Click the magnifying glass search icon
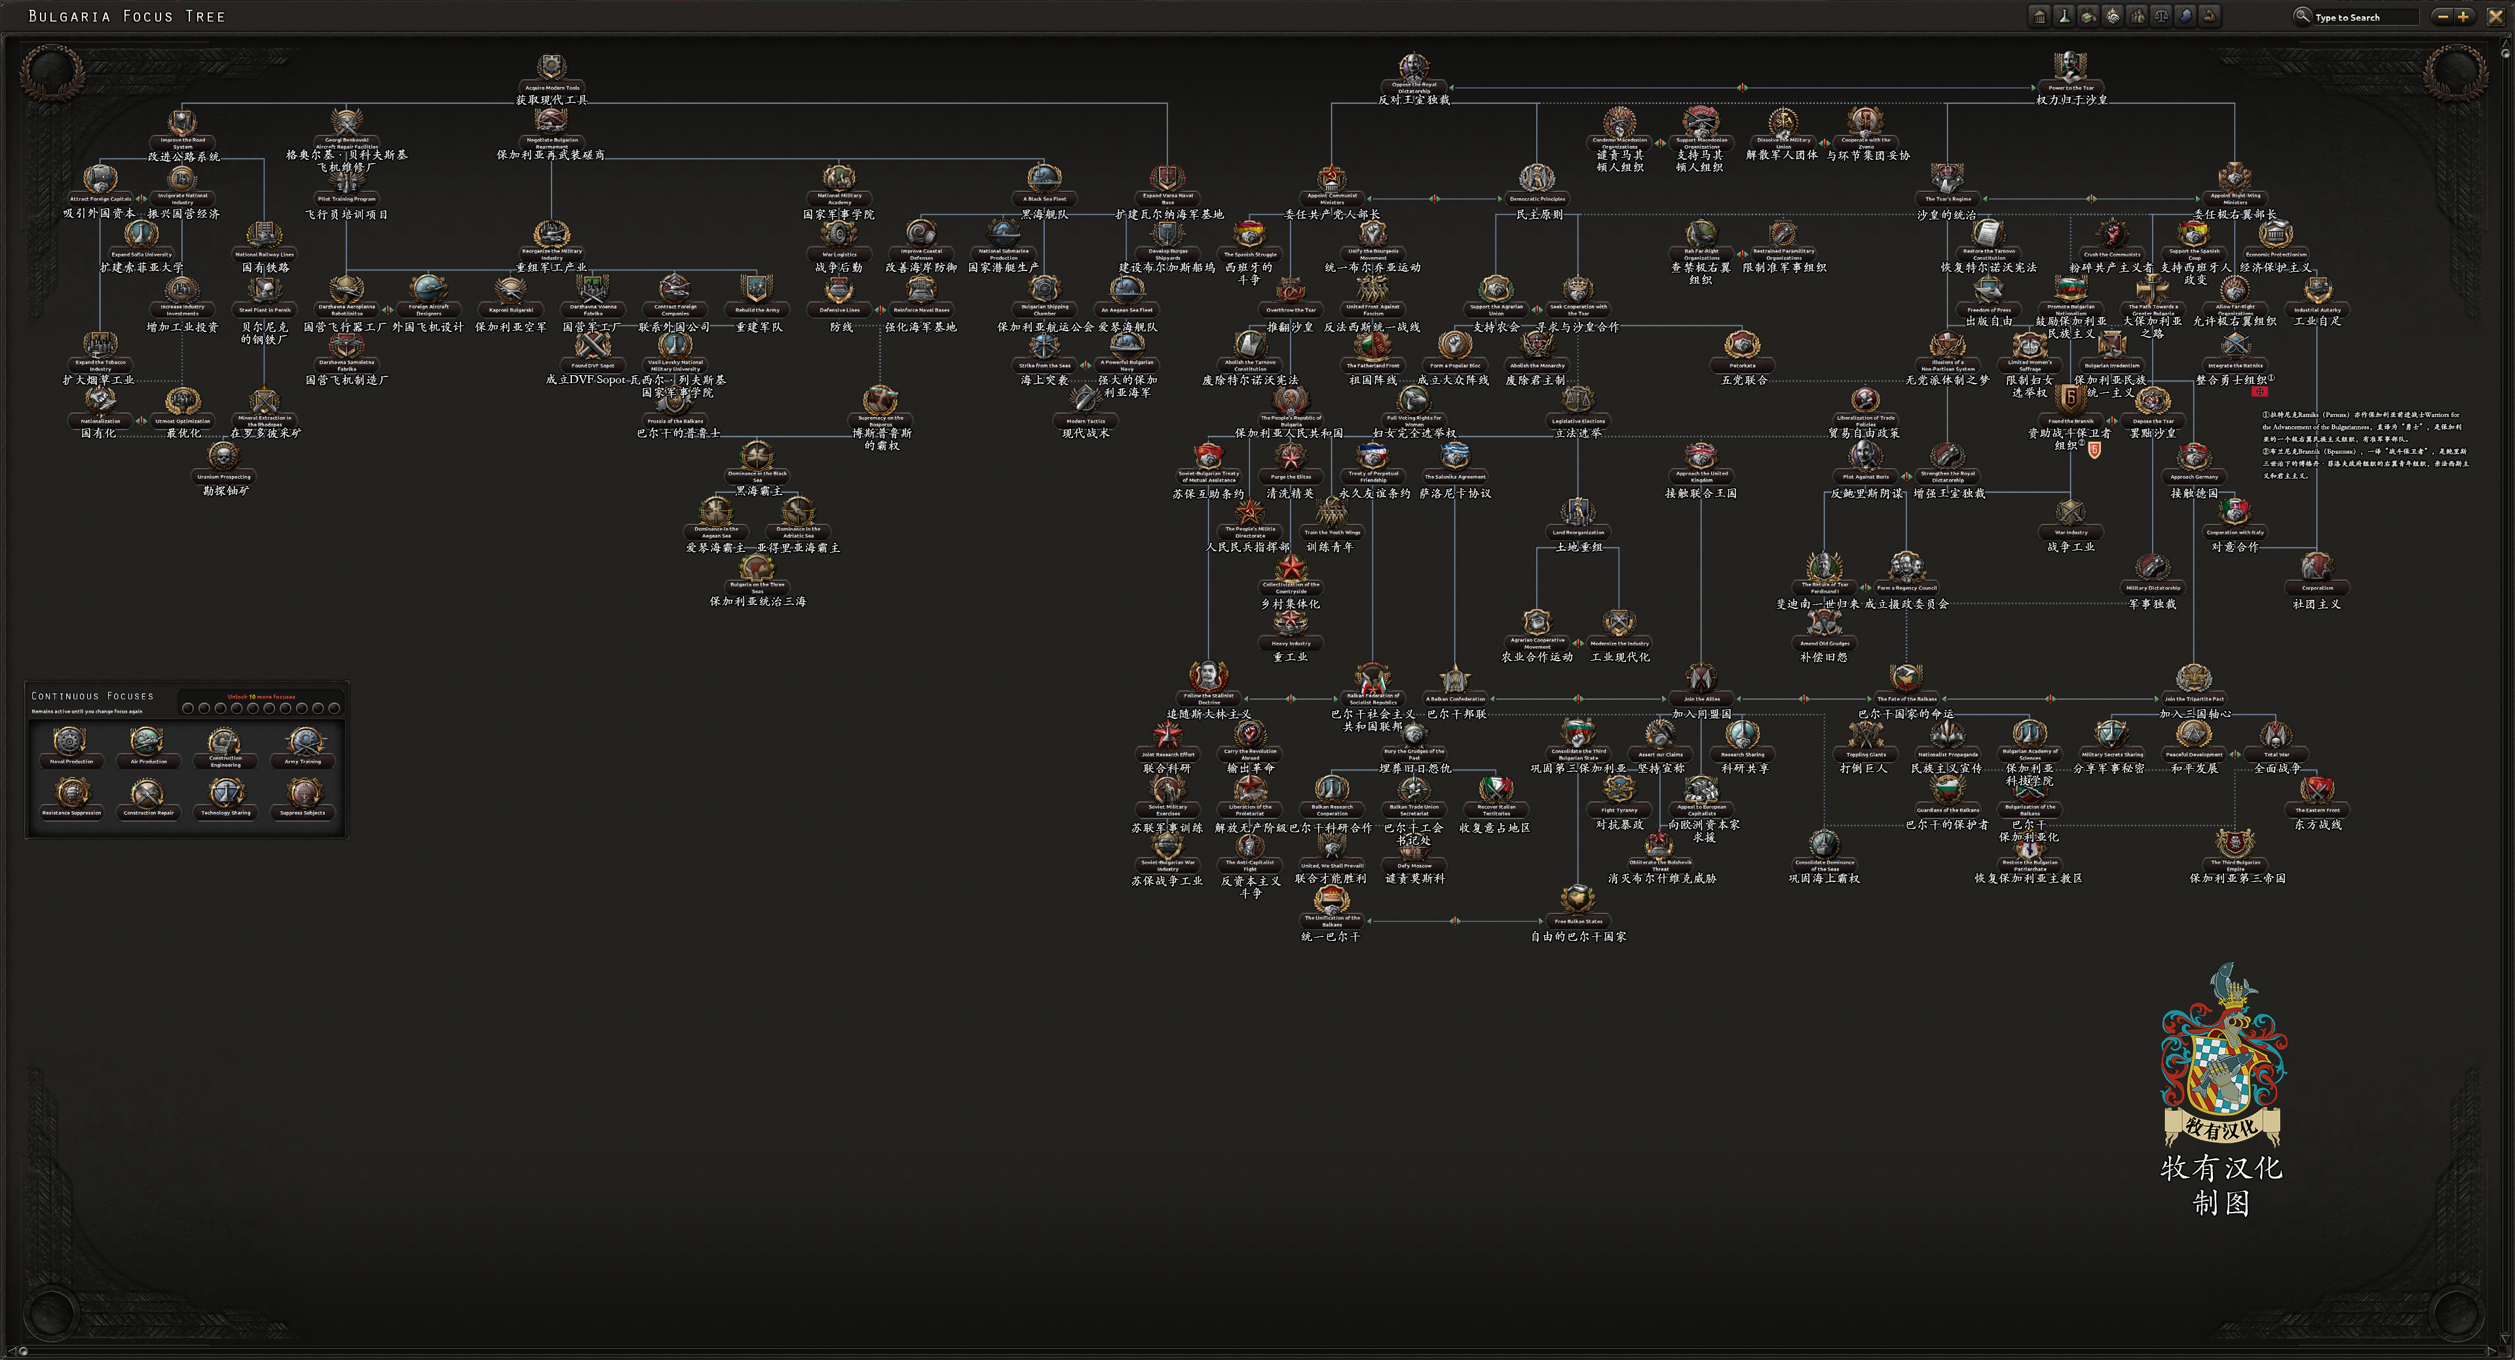 point(2301,16)
